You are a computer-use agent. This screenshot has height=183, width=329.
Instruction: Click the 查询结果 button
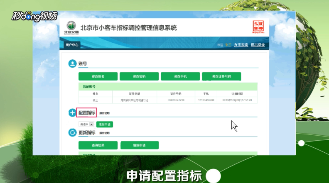point(98,145)
